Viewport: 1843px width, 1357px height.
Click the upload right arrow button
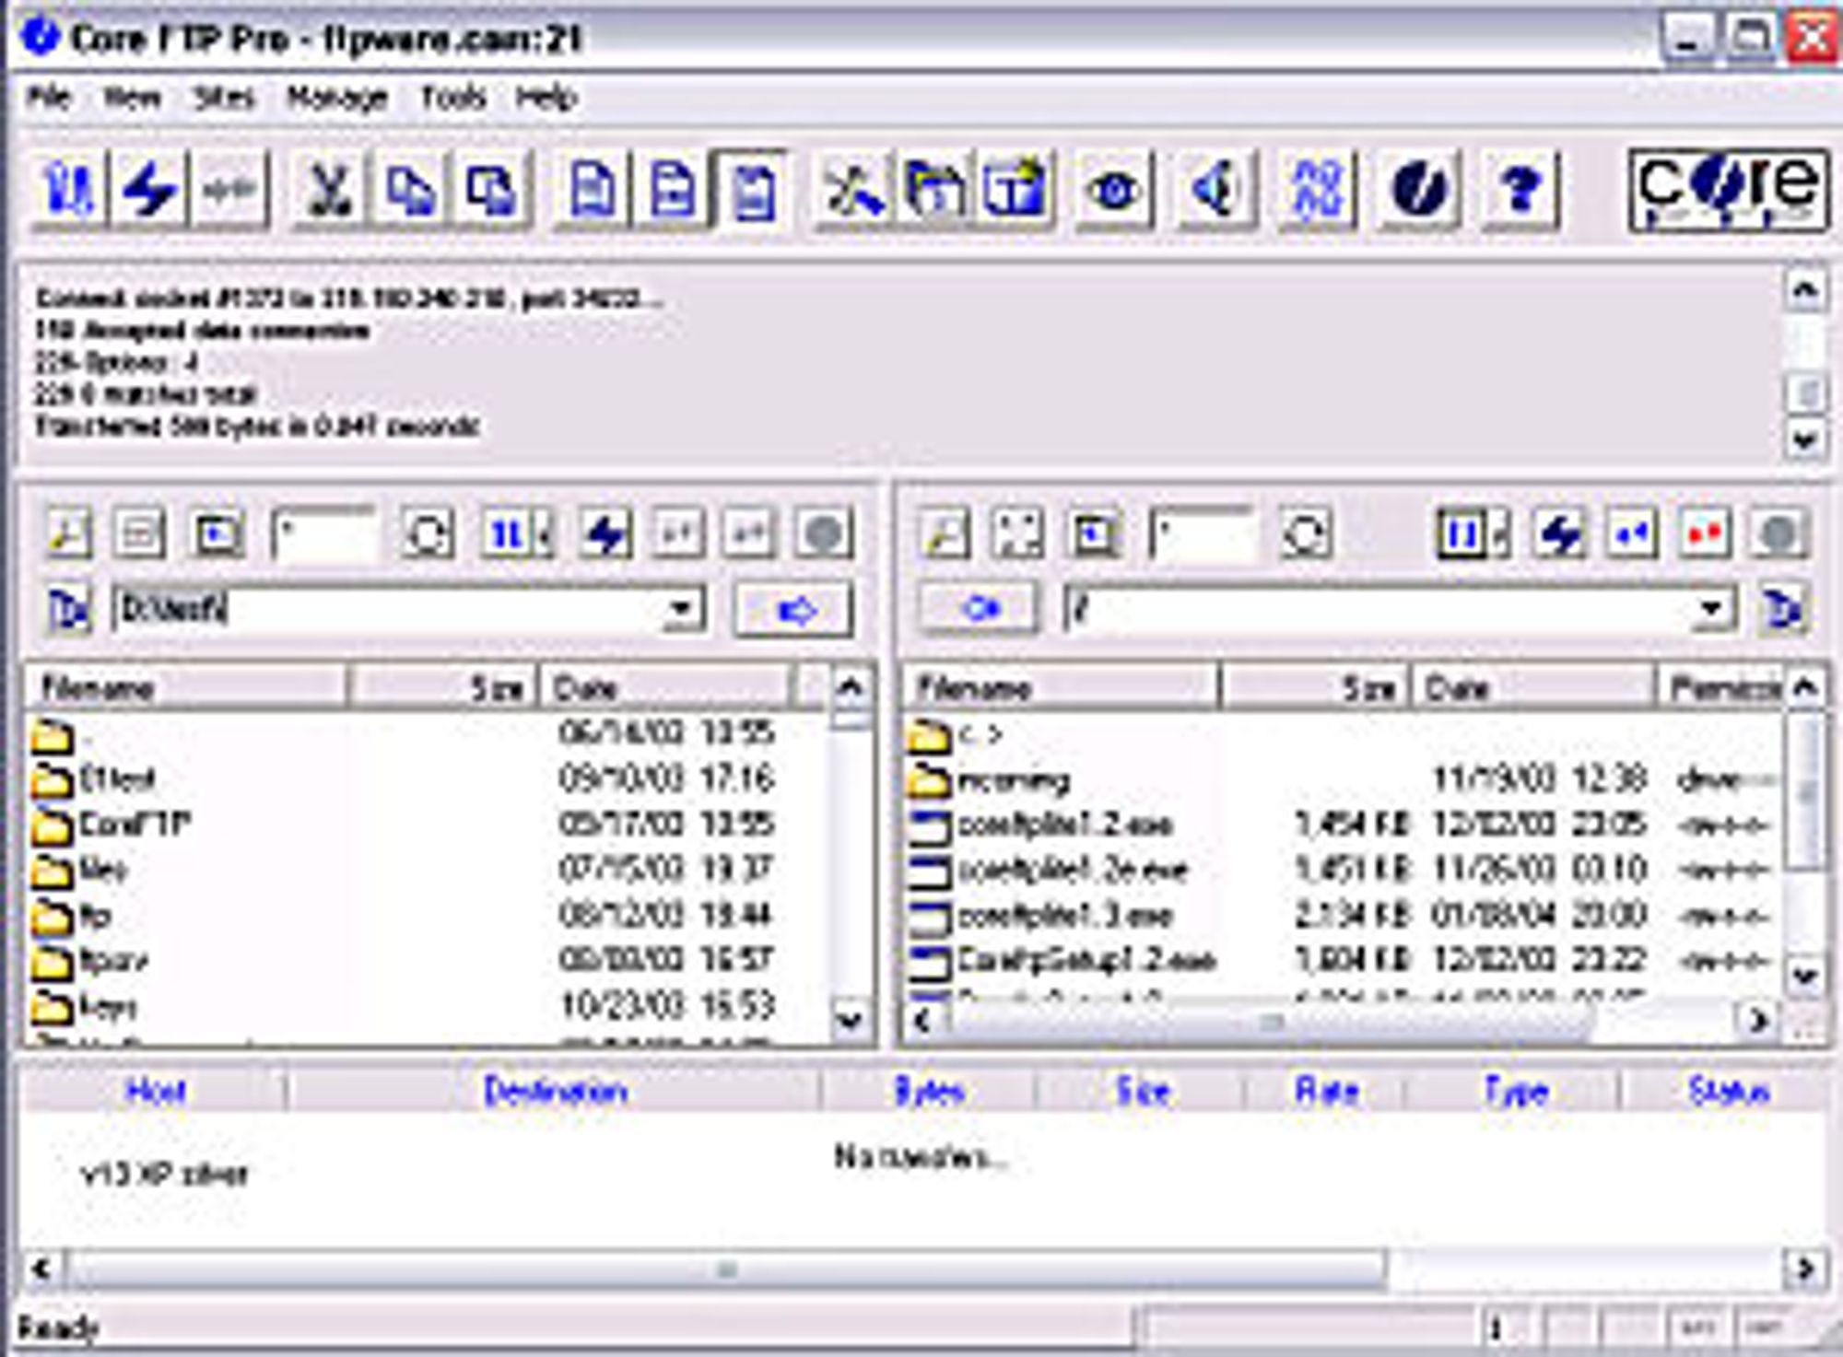793,609
